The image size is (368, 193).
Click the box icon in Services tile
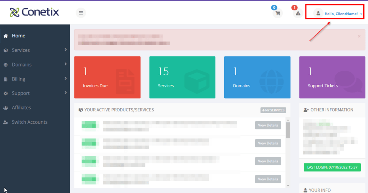pyautogui.click(x=197, y=82)
